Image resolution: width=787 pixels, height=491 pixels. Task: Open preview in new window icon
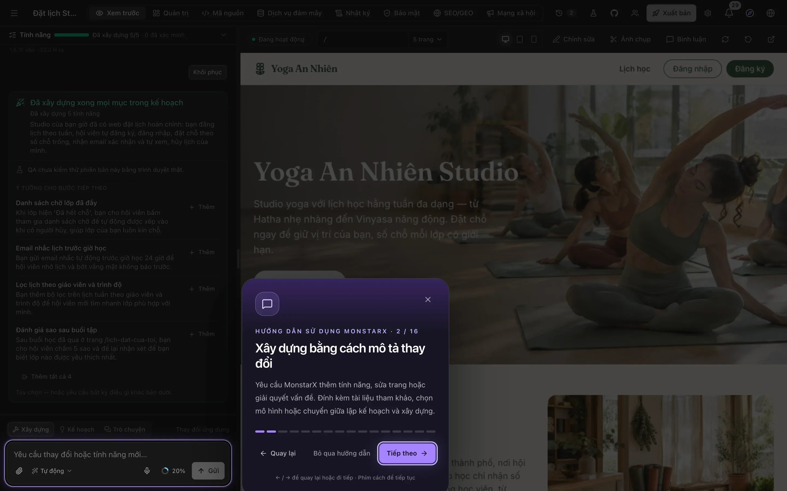point(771,39)
